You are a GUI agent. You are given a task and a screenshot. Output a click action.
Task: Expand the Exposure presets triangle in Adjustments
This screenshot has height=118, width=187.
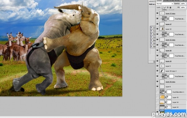[x=151, y=34]
